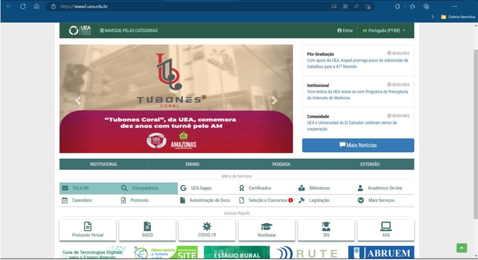Click the Bibliotecas icon

click(x=302, y=188)
